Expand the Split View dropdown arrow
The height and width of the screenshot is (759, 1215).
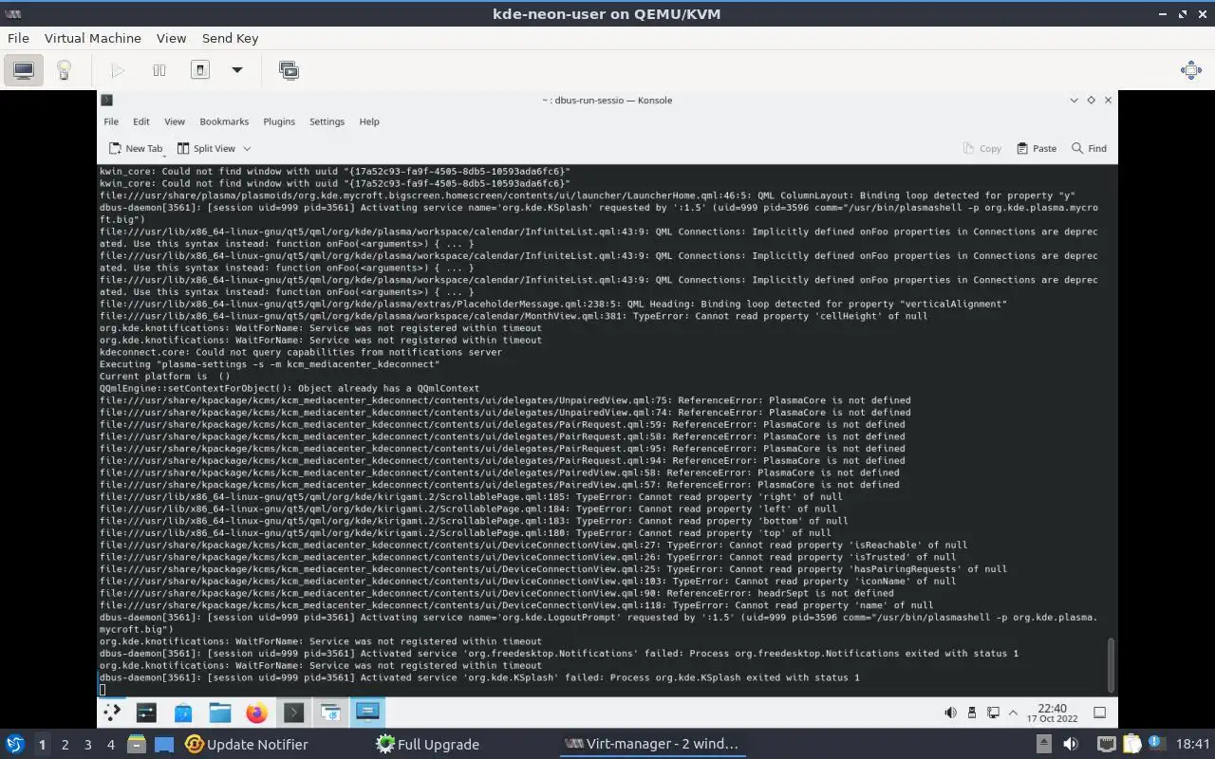[247, 148]
